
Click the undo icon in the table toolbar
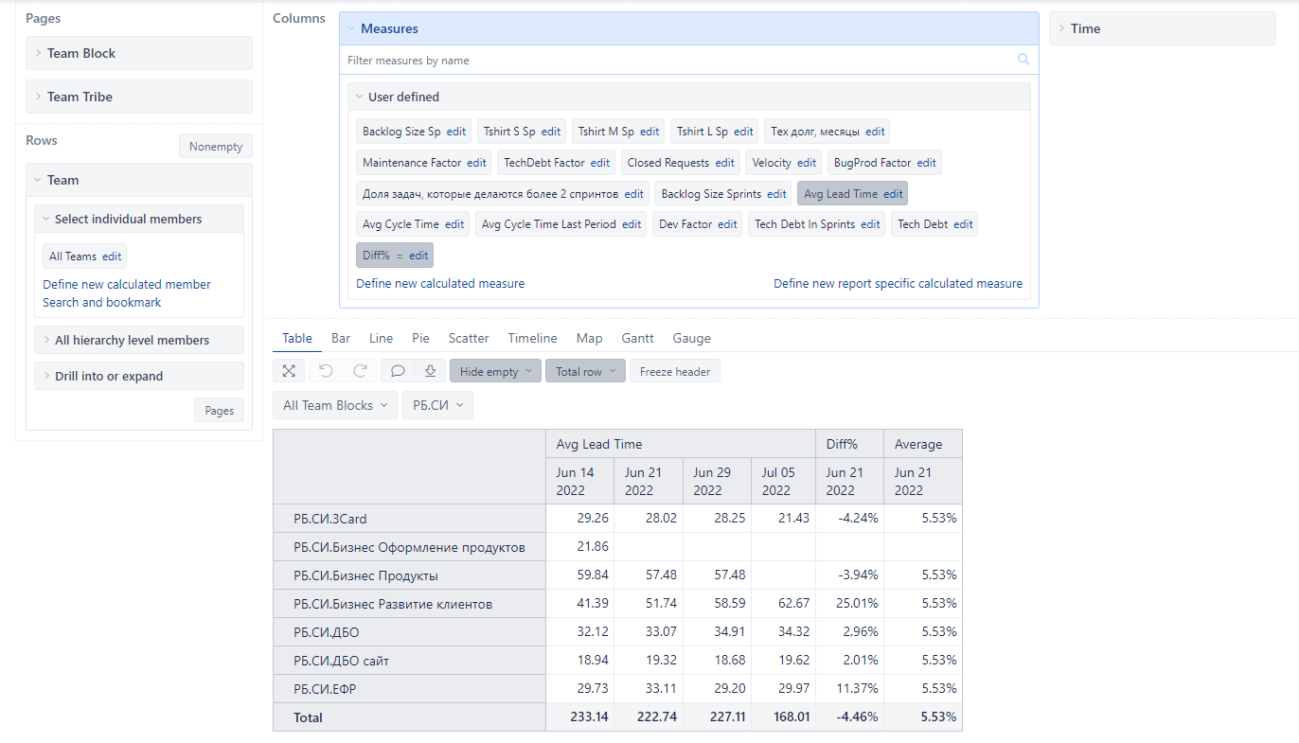[326, 370]
